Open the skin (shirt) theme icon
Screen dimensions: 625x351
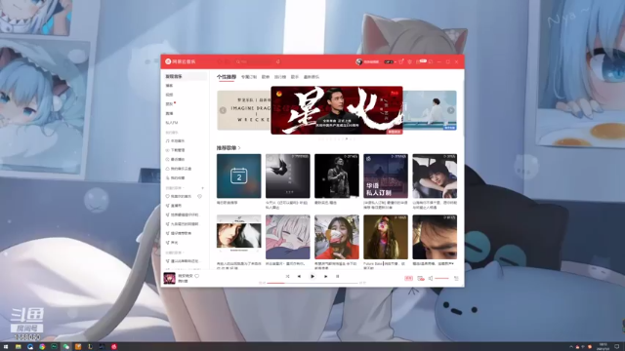pyautogui.click(x=401, y=61)
